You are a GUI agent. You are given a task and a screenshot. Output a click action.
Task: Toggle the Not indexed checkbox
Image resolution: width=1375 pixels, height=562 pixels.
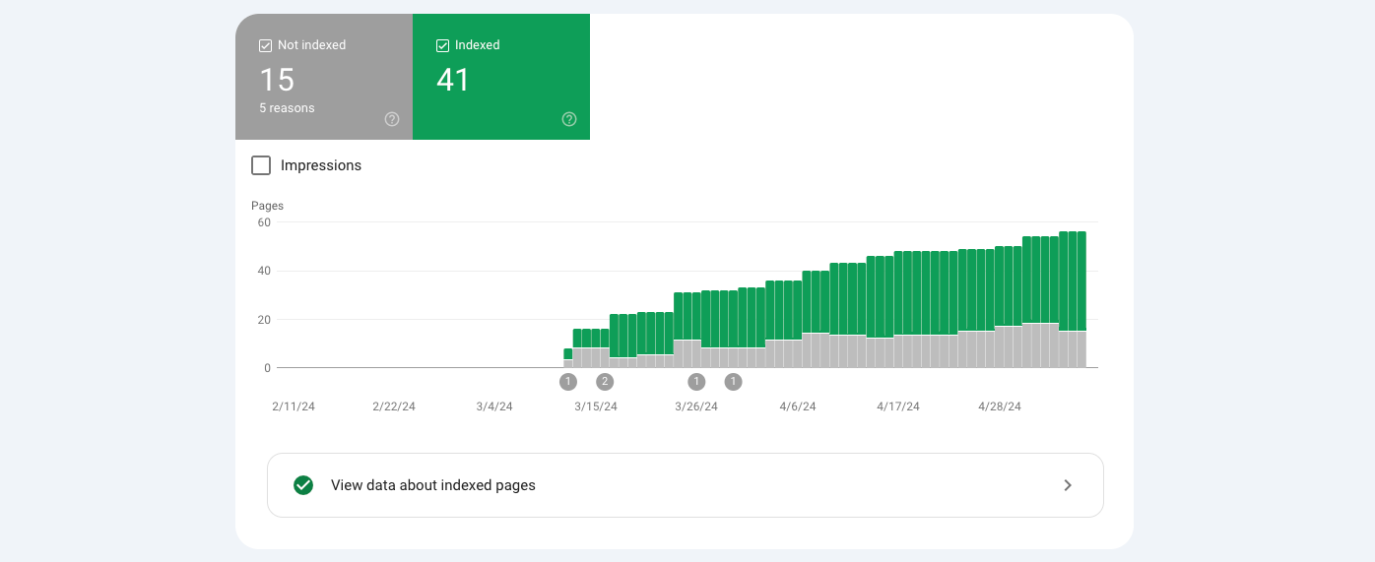(265, 45)
